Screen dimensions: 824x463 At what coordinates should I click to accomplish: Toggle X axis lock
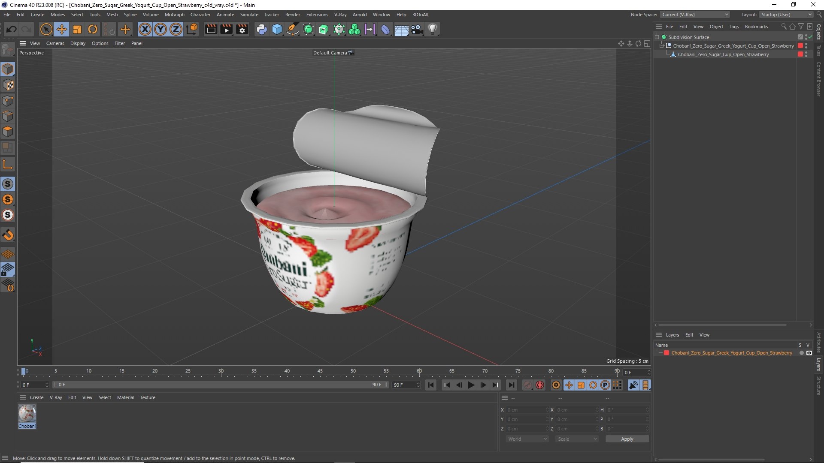pyautogui.click(x=145, y=29)
